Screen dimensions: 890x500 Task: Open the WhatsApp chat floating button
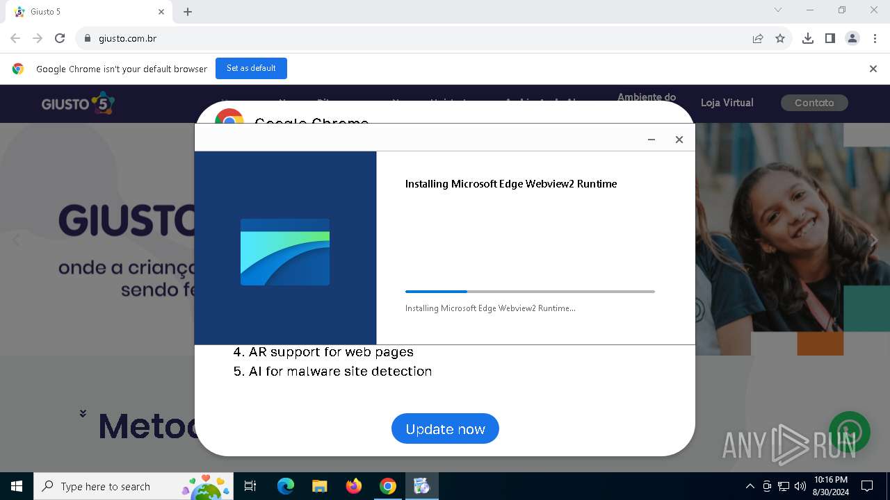click(850, 432)
